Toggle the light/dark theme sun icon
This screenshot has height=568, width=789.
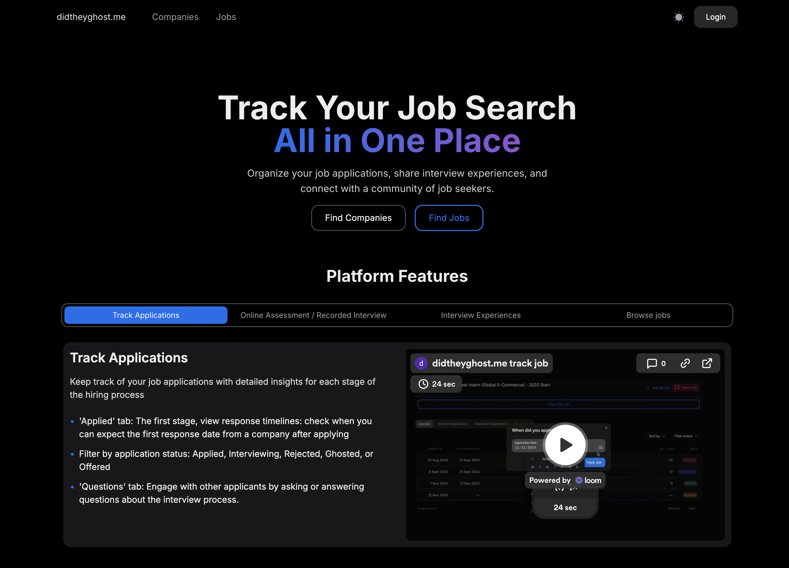tap(679, 17)
